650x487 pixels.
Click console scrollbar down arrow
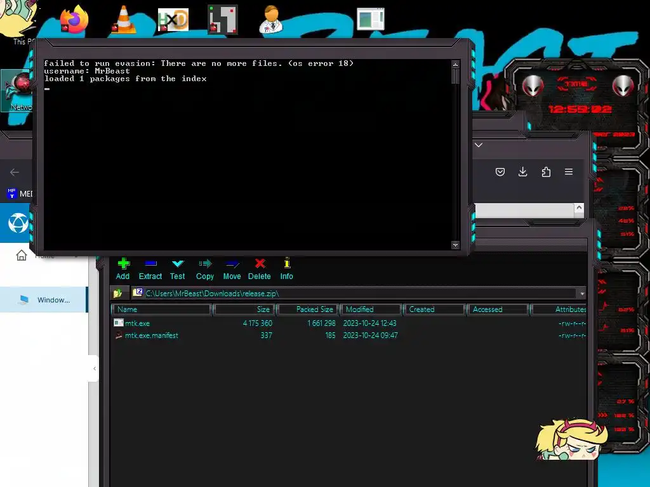tap(456, 245)
